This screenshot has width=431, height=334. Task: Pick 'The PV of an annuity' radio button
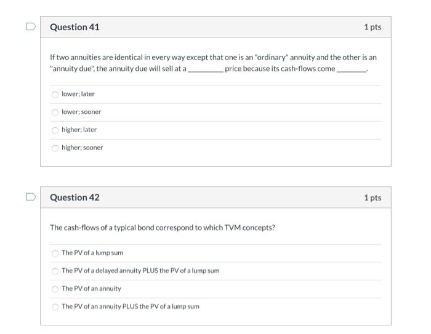55,288
